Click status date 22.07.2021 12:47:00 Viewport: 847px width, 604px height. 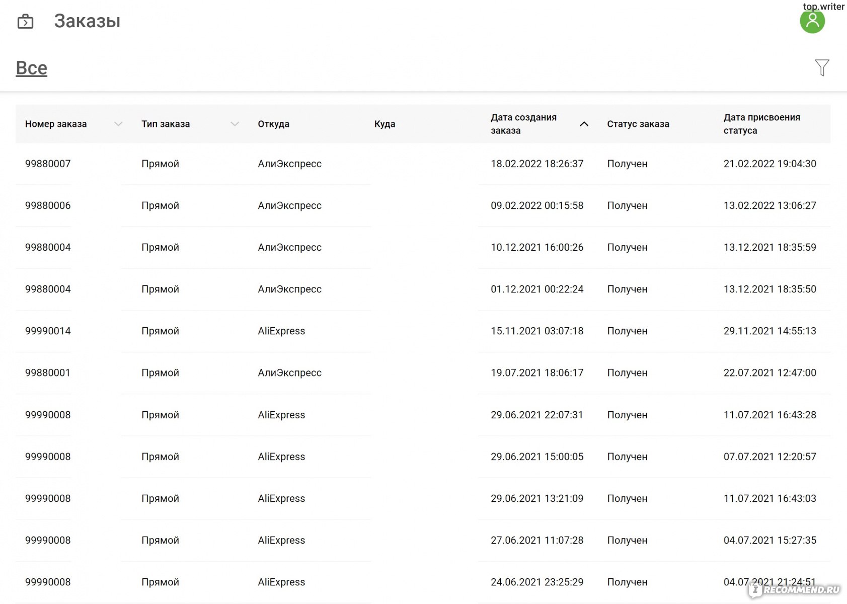point(769,372)
